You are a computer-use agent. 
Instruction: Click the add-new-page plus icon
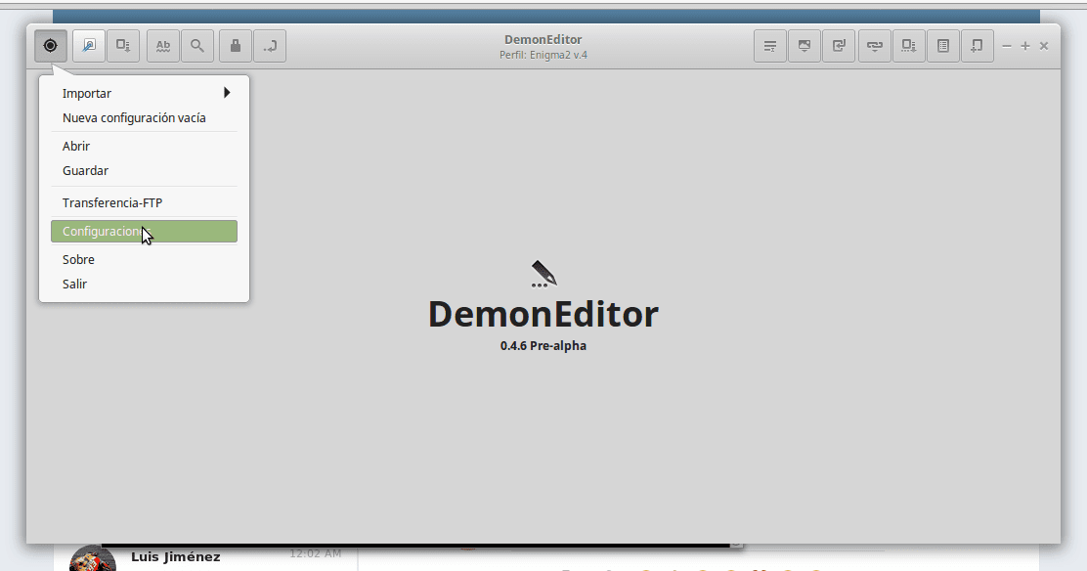pyautogui.click(x=977, y=46)
